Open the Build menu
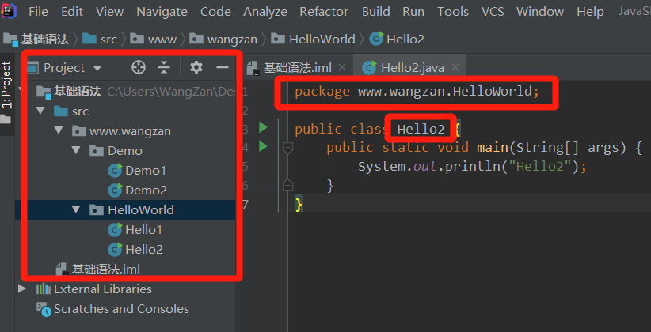The height and width of the screenshot is (332, 651). click(x=375, y=12)
